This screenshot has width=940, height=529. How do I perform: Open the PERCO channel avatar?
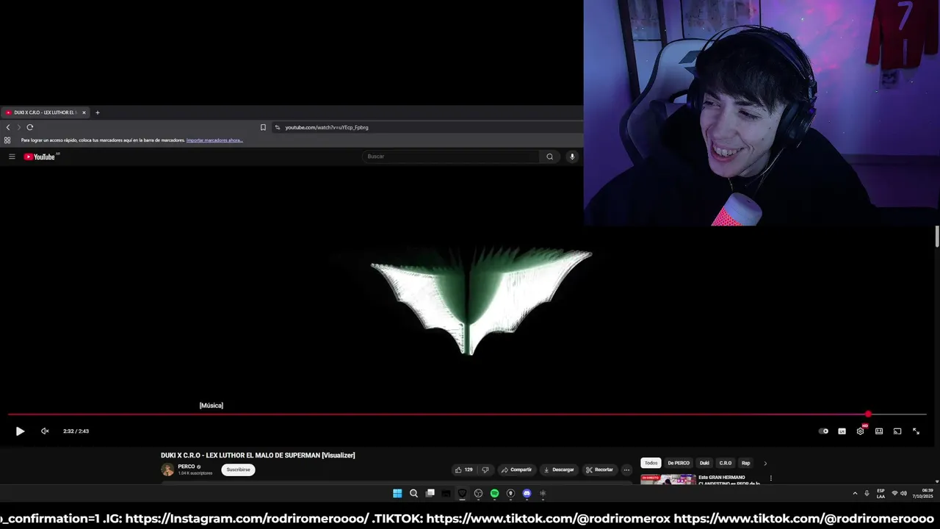pyautogui.click(x=167, y=469)
